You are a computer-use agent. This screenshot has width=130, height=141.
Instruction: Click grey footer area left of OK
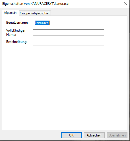pyautogui.click(x=31, y=135)
